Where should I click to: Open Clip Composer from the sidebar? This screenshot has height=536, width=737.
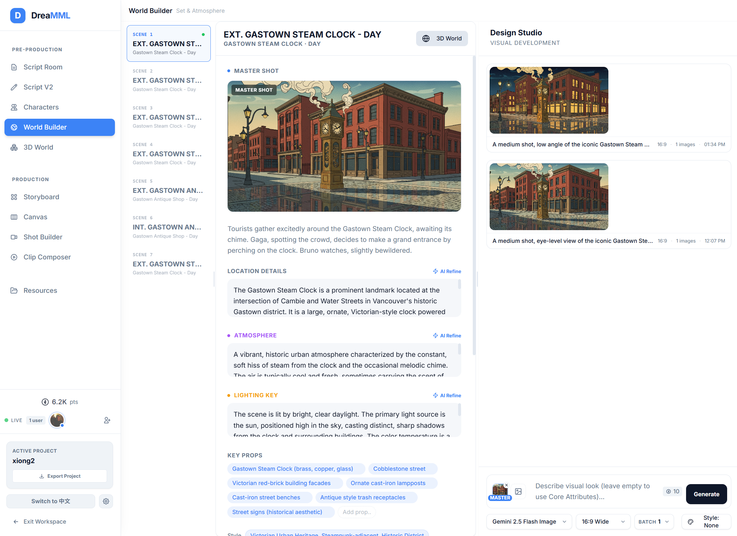47,257
